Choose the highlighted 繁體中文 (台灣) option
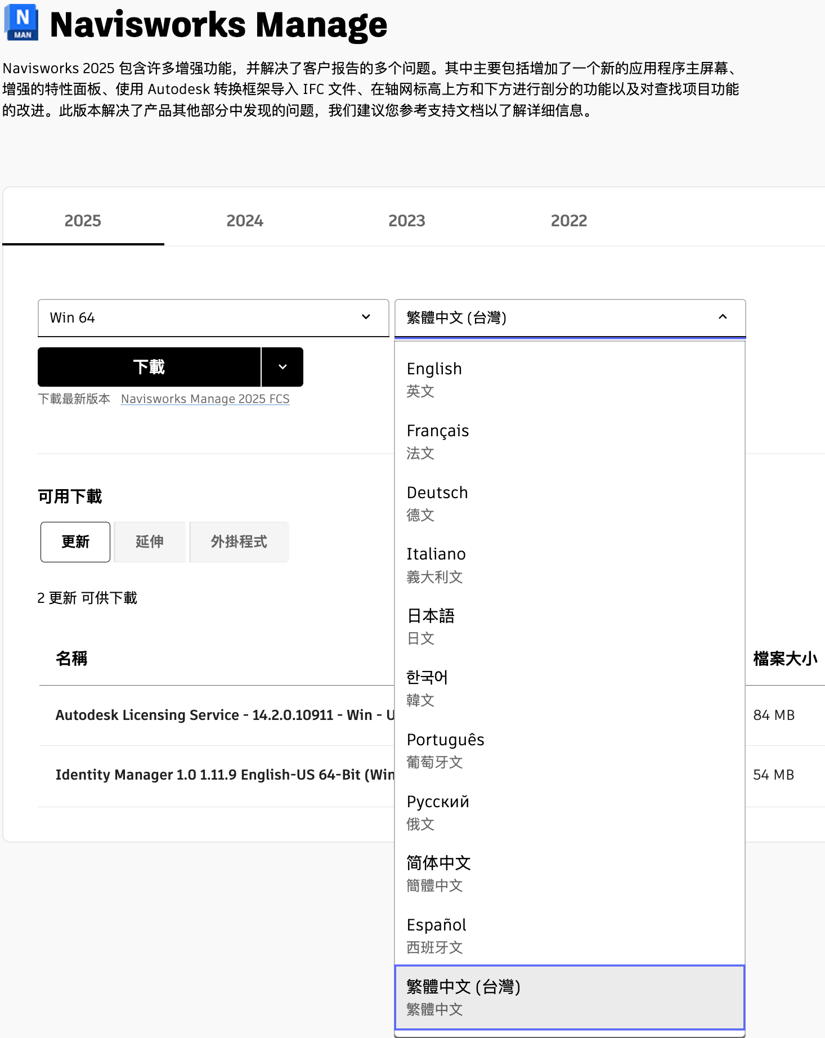The image size is (825, 1038). click(570, 997)
